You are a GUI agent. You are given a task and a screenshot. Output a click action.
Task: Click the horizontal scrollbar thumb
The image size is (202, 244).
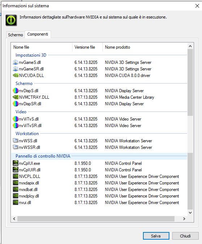click(96, 219)
